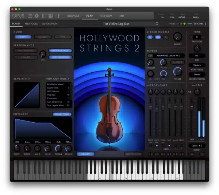This screenshot has height=195, width=219.
Task: Select the Epic mood
Action: pyautogui.click(x=63, y=37)
